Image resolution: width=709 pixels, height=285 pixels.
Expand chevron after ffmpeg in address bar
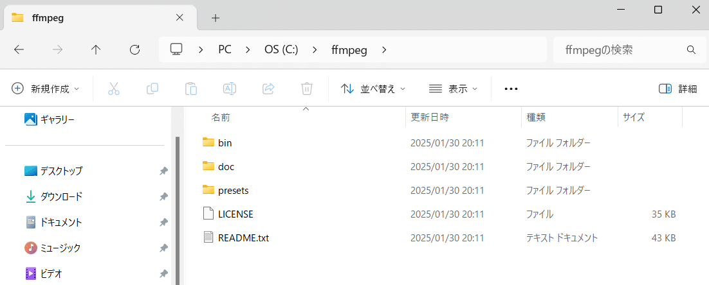click(384, 49)
